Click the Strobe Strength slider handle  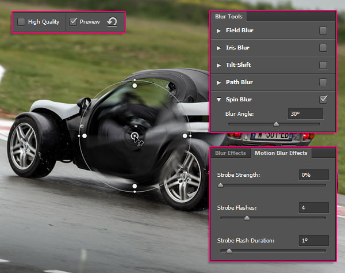click(220, 185)
